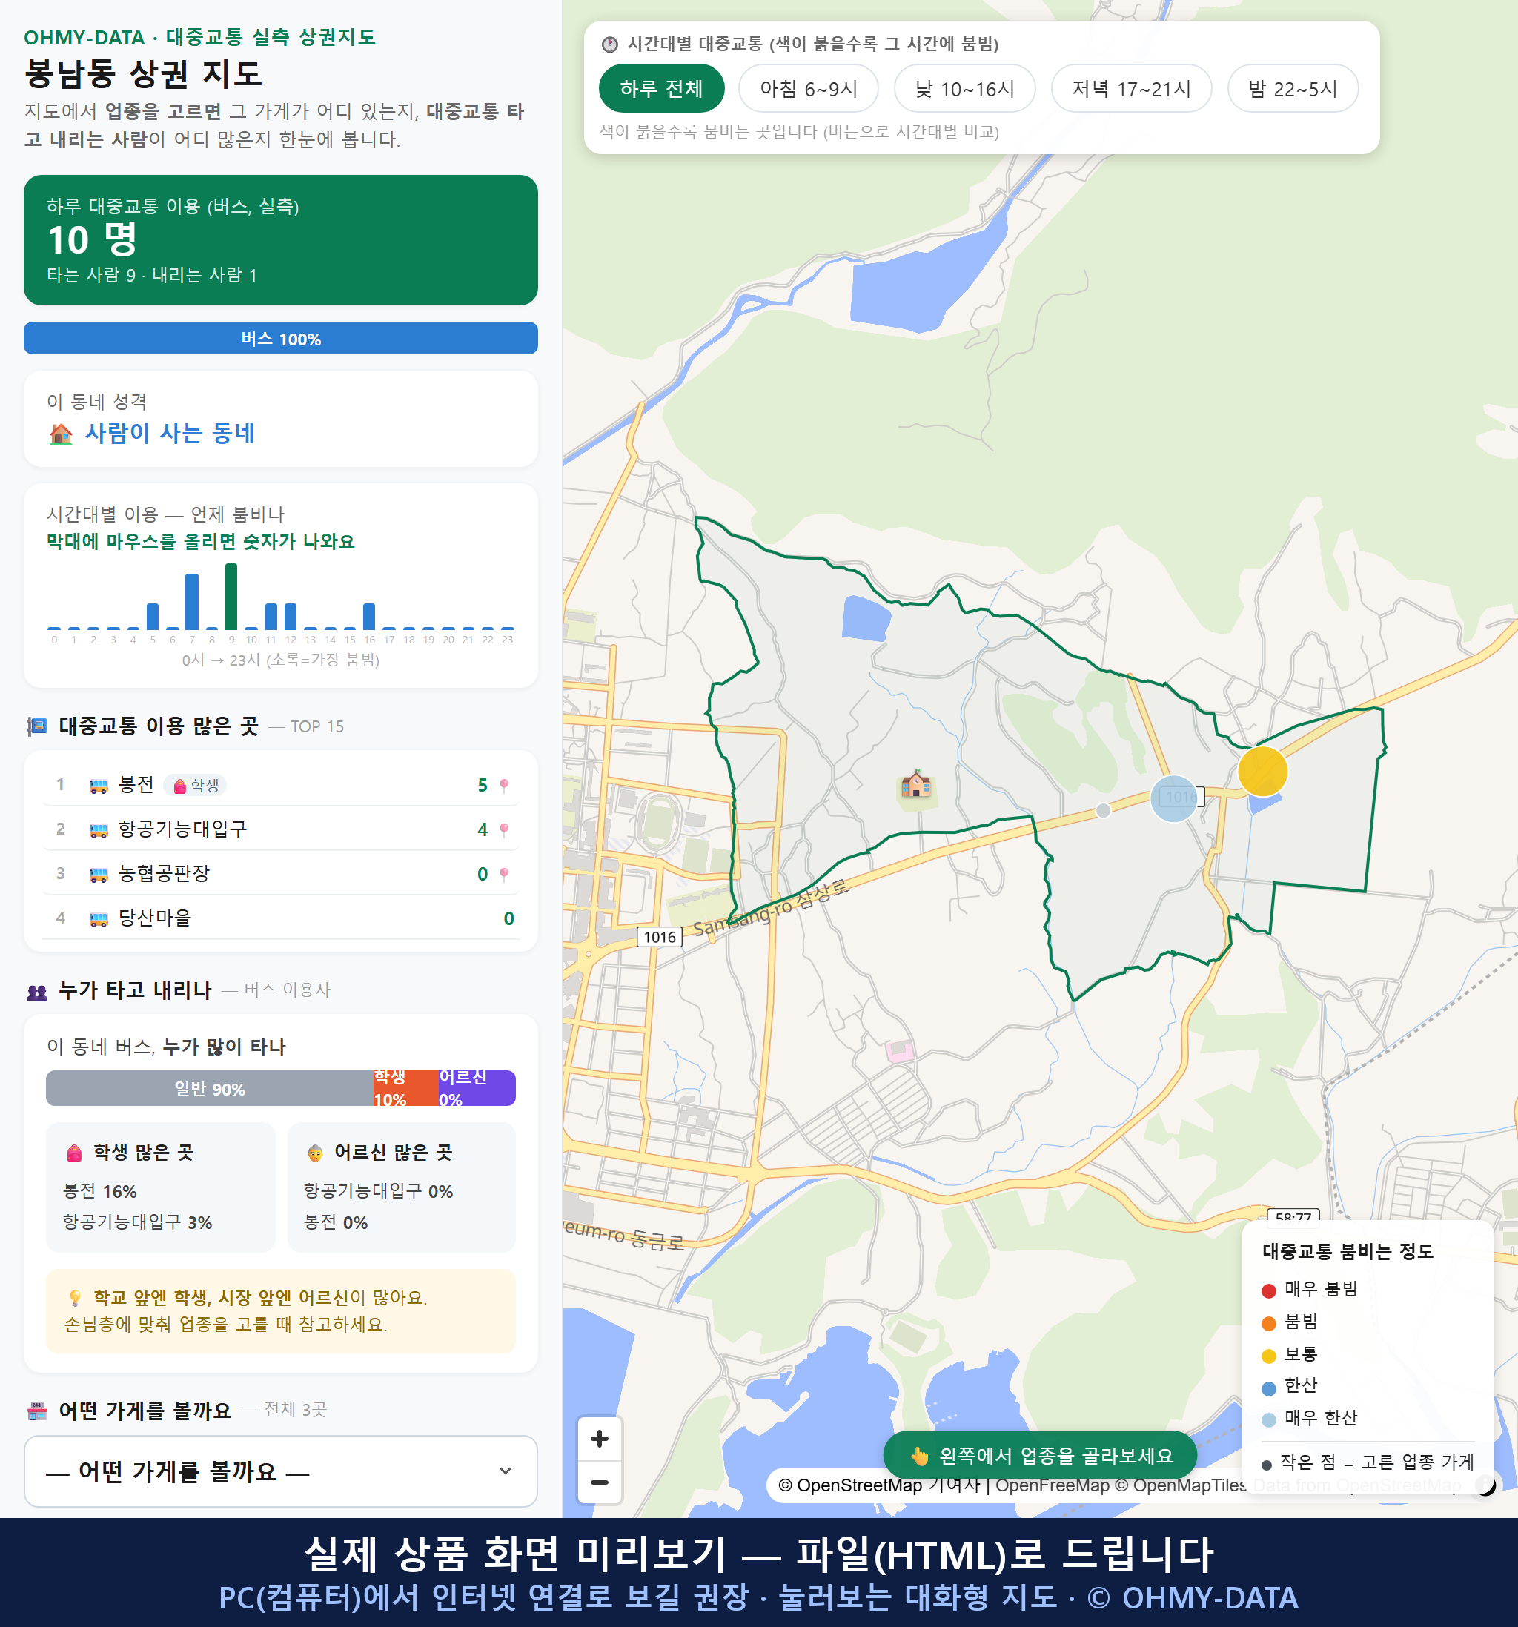Select the 봉전 stop row
1518x1627 pixels.
(x=281, y=785)
